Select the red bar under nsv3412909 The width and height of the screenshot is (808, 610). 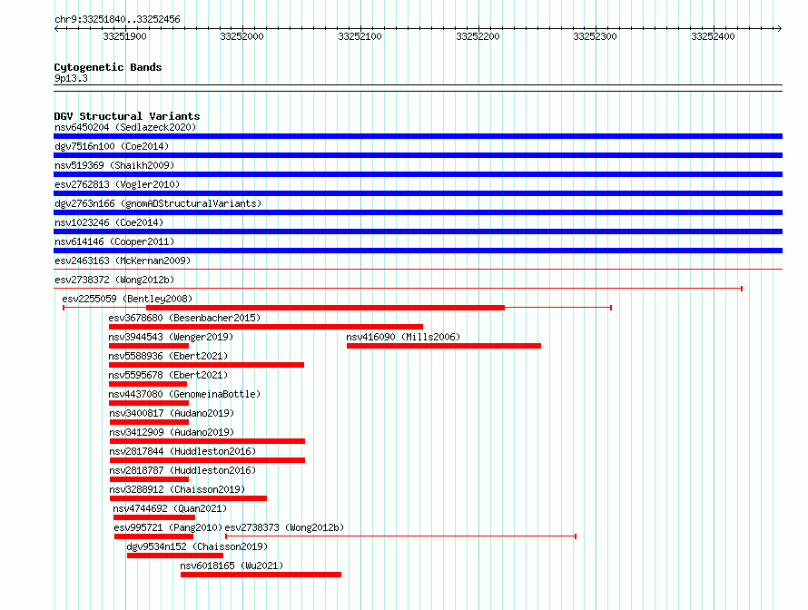[x=207, y=441]
